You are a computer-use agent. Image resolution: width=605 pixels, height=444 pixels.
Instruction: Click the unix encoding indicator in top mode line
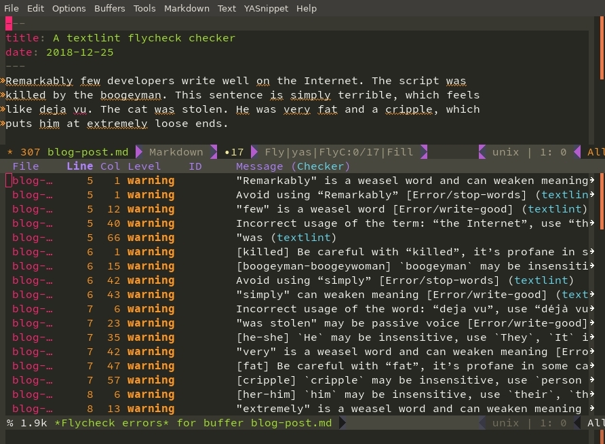coord(505,152)
